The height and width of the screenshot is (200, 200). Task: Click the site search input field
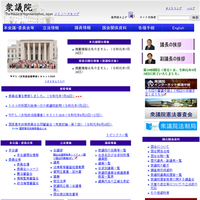pos(174,18)
